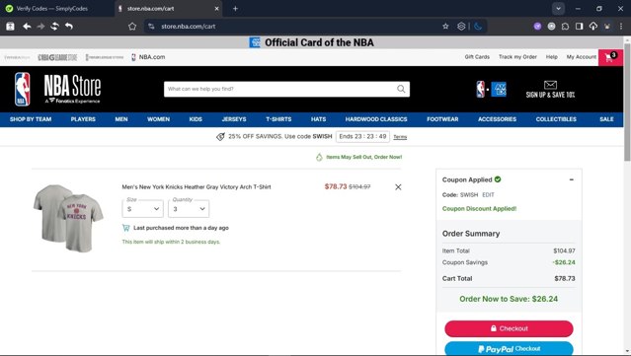Click the site info icon in address bar
The width and height of the screenshot is (631, 356).
(151, 26)
